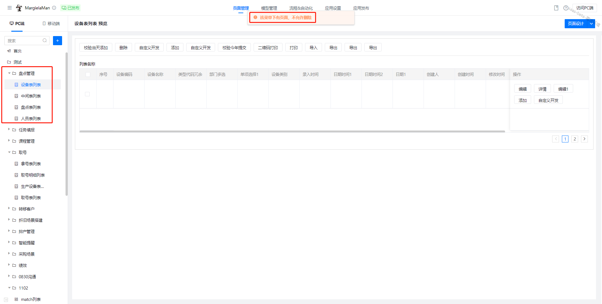The image size is (602, 304).
Task: Click page icon of 设备表列表
Action: click(x=16, y=85)
